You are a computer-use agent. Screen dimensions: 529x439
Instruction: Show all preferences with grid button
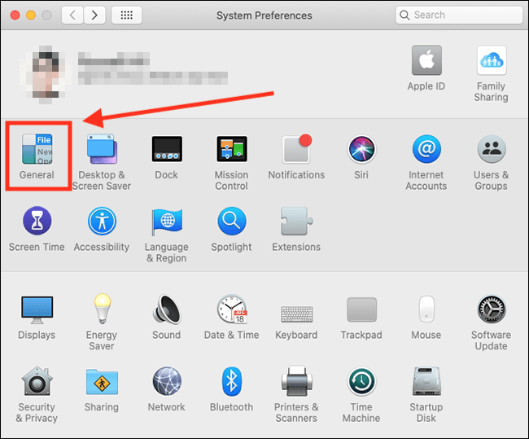pos(126,15)
